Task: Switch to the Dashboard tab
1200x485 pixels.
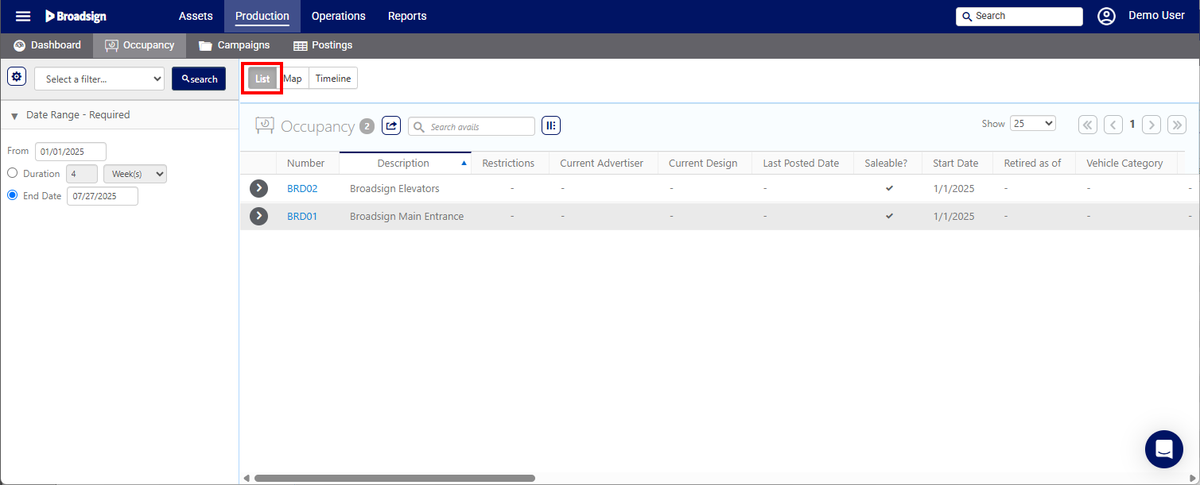Action: coord(48,45)
